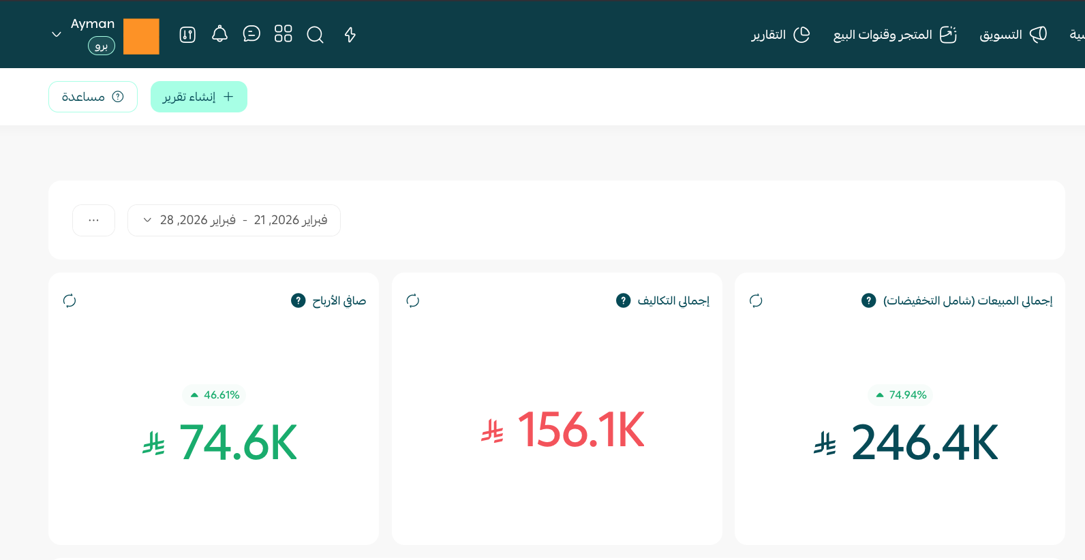Image resolution: width=1085 pixels, height=560 pixels.
Task: Show help tooltip for صافي الأرباح
Action: click(299, 300)
